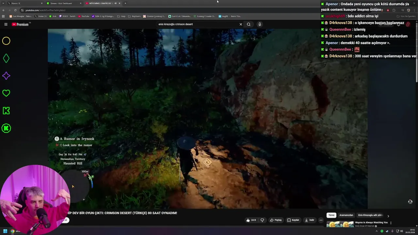Save the video with Kaydet
Image resolution: width=418 pixels, height=235 pixels.
[293, 220]
